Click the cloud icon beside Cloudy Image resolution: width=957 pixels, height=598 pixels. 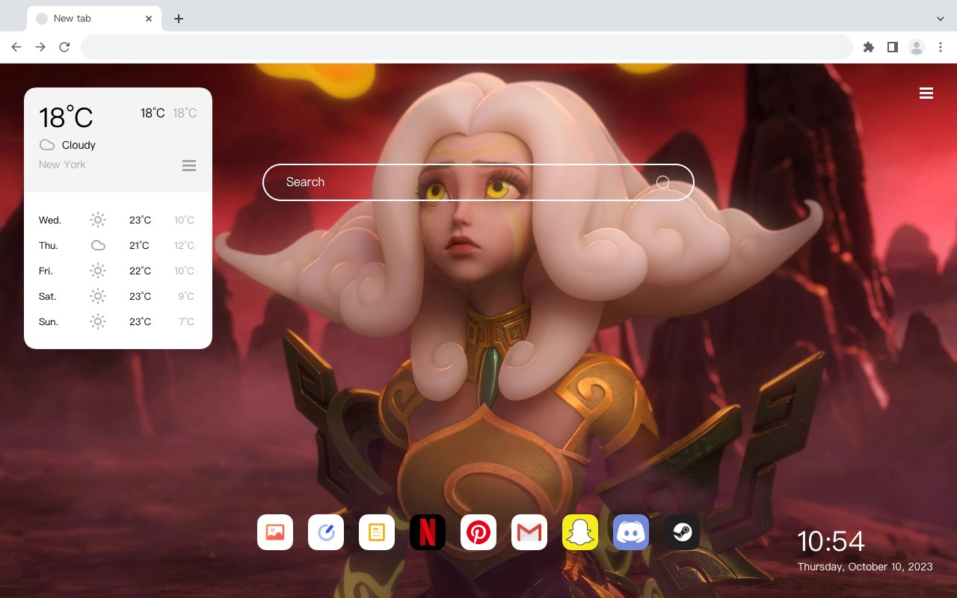click(47, 145)
